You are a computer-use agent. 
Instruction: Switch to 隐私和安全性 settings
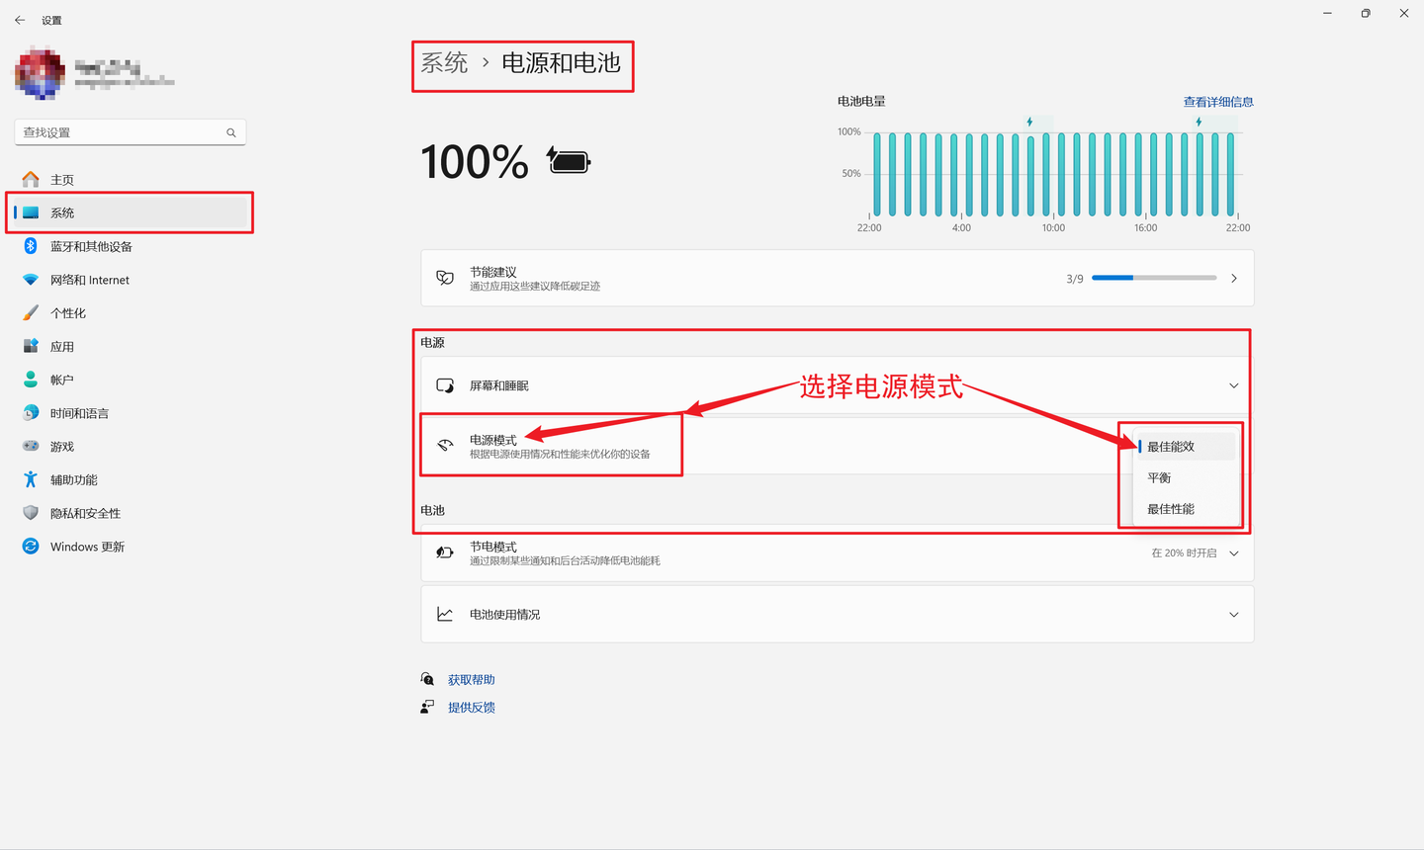(130, 514)
